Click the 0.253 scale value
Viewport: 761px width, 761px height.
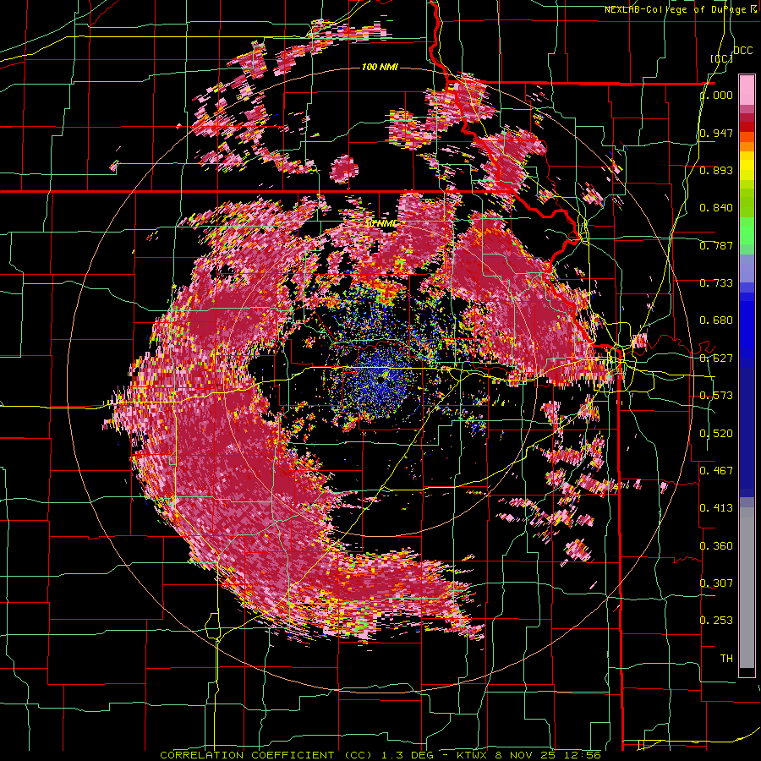pos(716,621)
